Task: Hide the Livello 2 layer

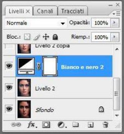Action: pyautogui.click(x=9, y=87)
